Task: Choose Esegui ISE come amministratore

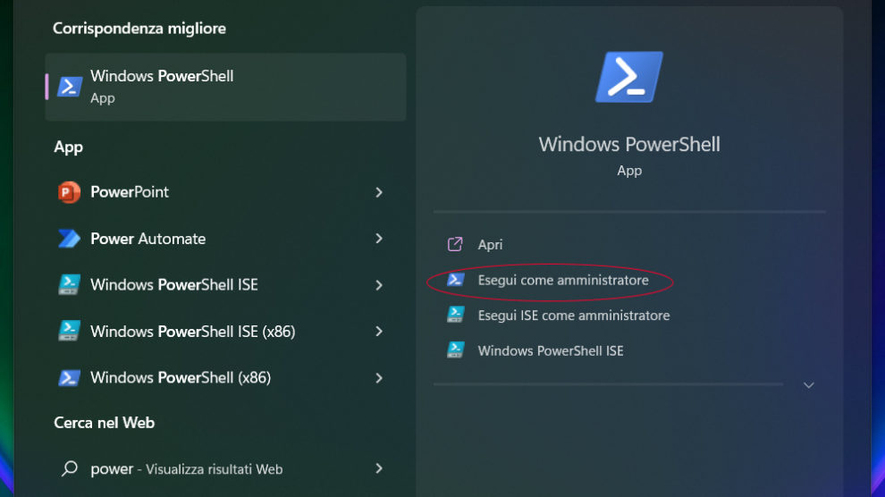Action: click(573, 316)
